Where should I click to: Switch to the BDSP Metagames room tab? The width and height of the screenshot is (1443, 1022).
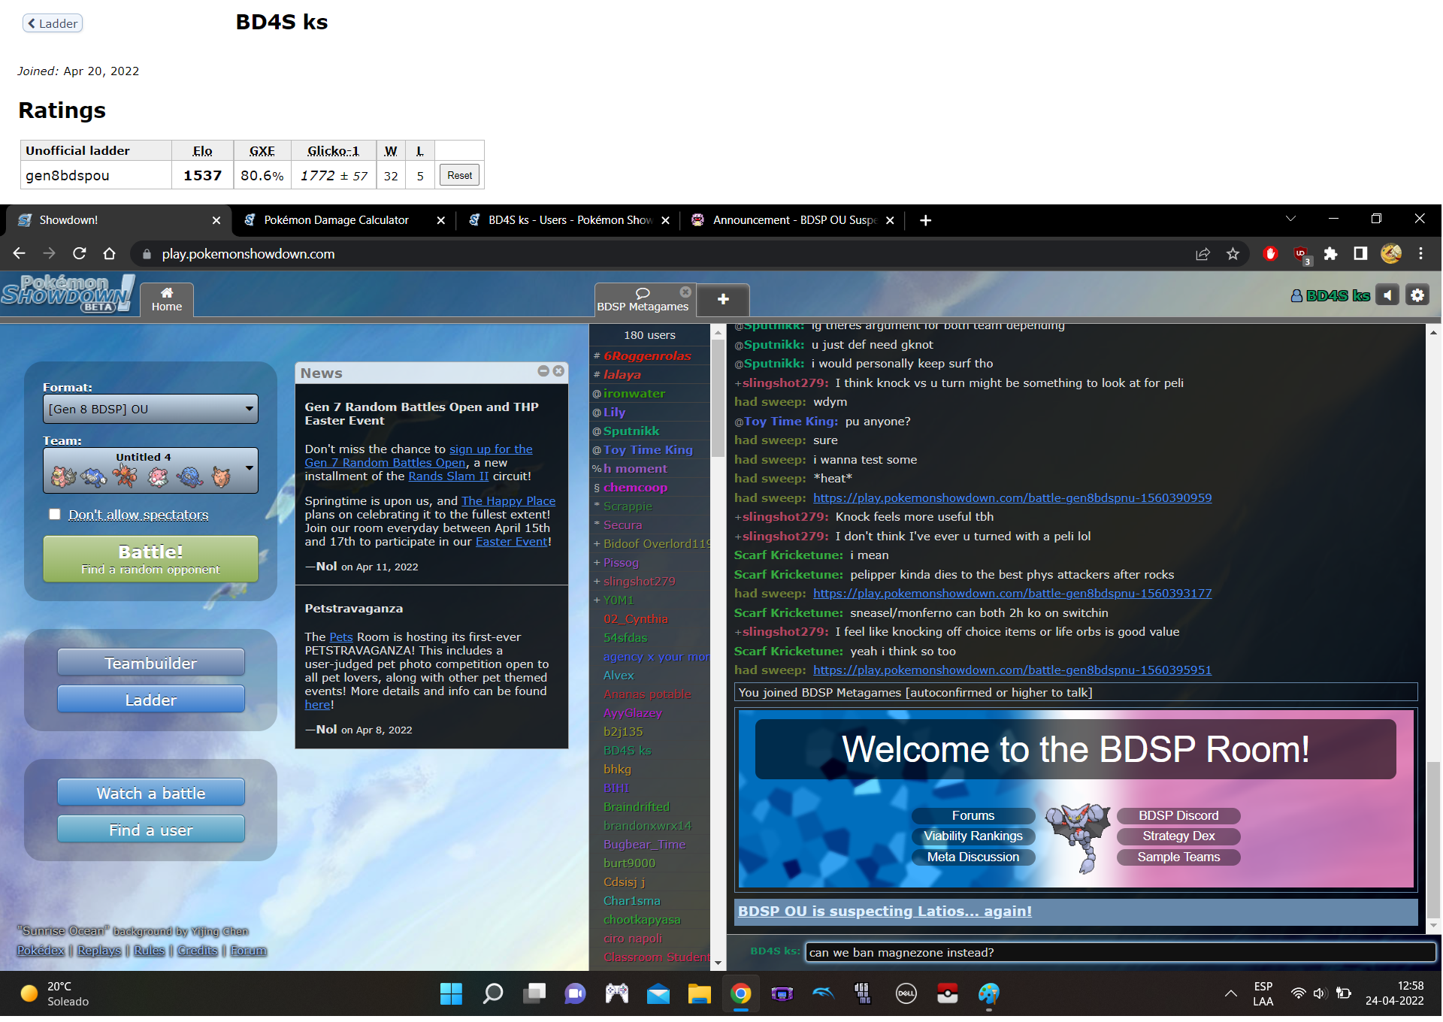[643, 300]
